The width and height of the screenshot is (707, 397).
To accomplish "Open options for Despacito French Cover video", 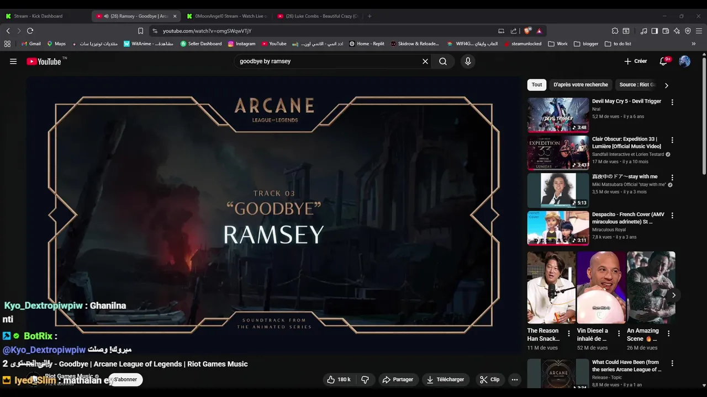I will tap(672, 215).
